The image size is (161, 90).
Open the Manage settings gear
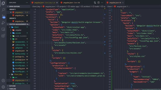click(x=3, y=87)
